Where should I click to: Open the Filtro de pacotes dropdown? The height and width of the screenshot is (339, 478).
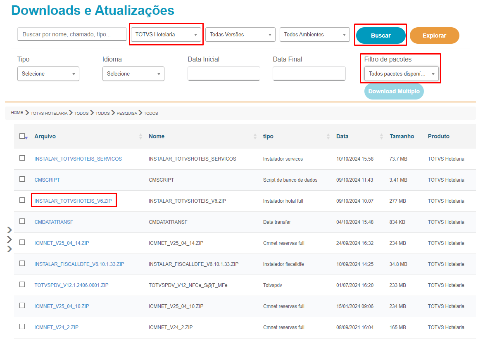(x=402, y=74)
